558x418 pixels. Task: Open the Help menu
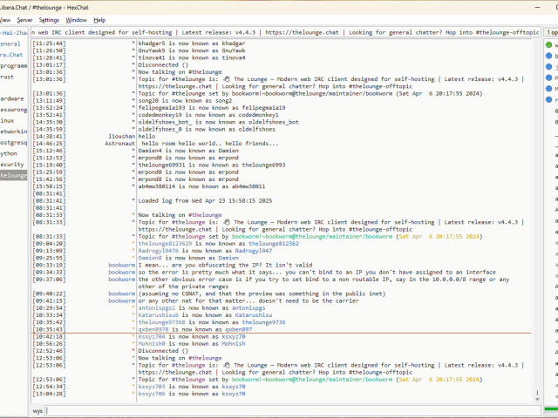(99, 19)
